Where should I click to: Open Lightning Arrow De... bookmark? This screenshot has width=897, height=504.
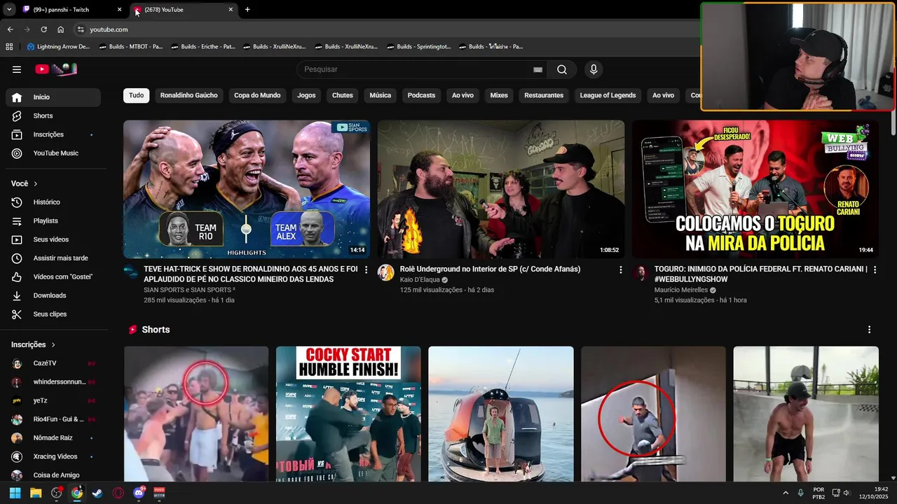[x=58, y=47]
